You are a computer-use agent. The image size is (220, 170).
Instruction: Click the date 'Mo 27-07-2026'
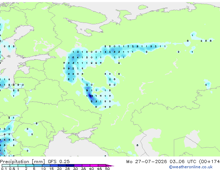pyautogui.click(x=146, y=162)
